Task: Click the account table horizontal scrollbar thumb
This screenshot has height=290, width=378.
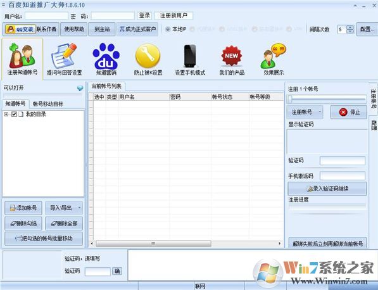Action: coord(153,244)
